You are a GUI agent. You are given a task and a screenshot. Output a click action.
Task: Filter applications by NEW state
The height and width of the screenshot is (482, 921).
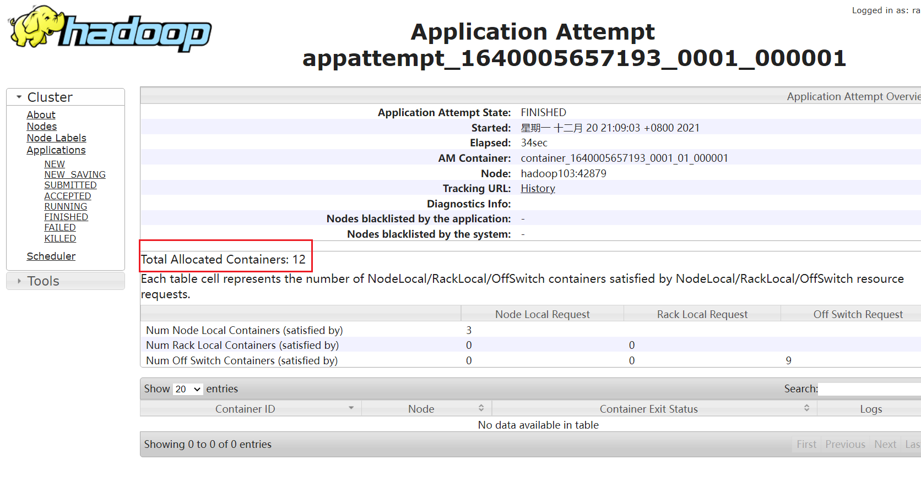[x=55, y=164]
